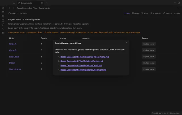The image size is (182, 115).
Task: Click 9 words in status bar
Action: click(x=165, y=113)
